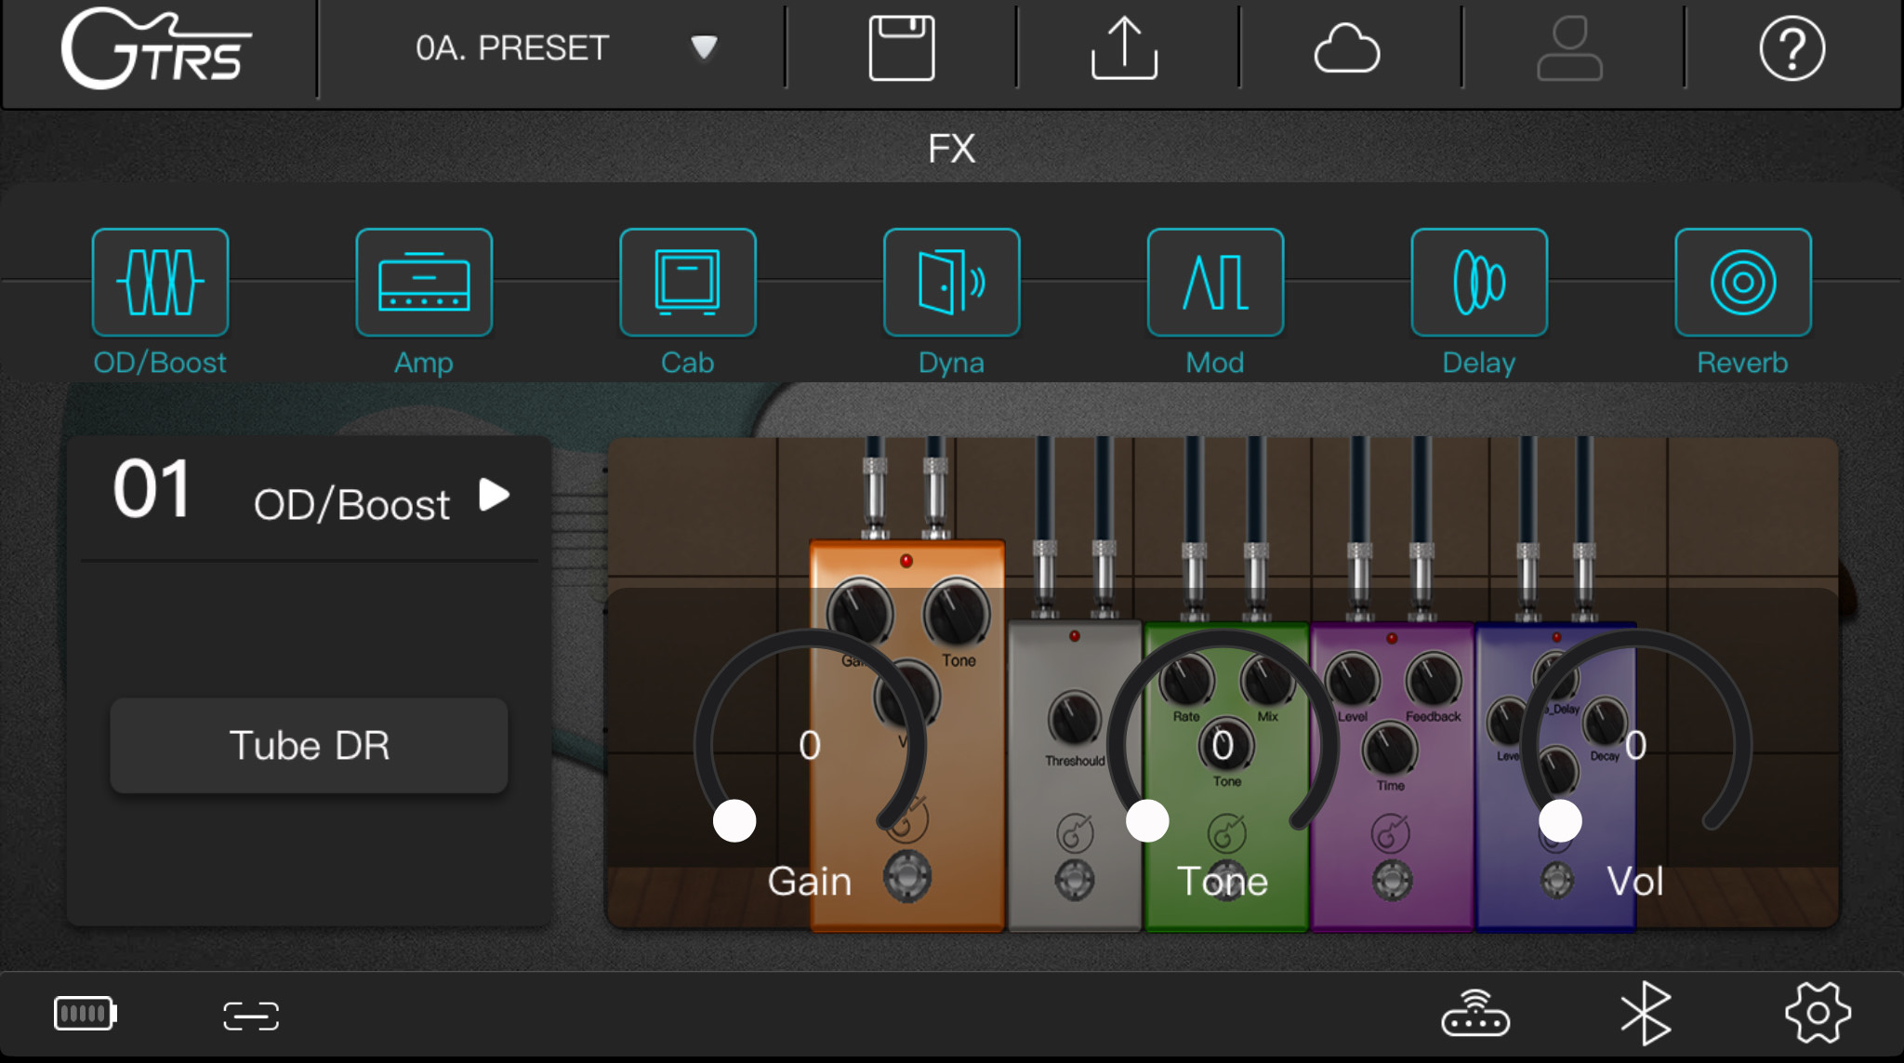Open the Mod effect module
The image size is (1904, 1063).
pyautogui.click(x=1215, y=282)
